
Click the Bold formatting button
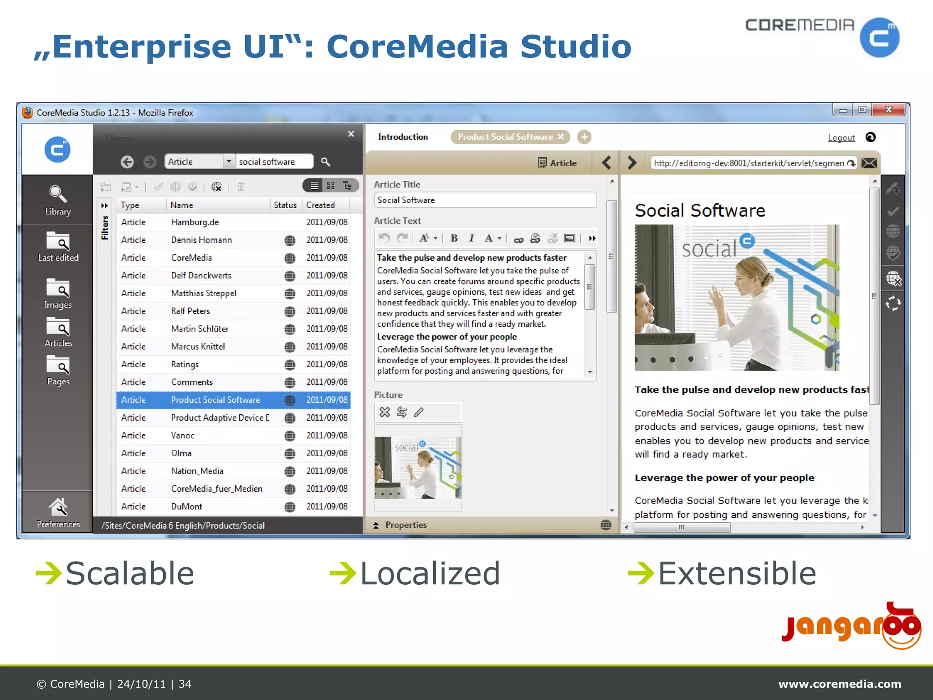pyautogui.click(x=454, y=238)
